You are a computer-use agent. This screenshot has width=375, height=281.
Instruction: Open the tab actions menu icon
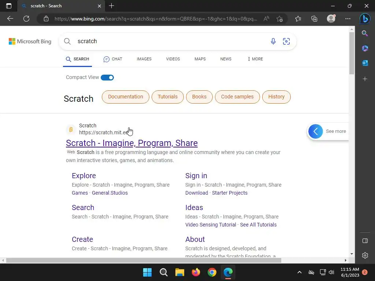9,6
